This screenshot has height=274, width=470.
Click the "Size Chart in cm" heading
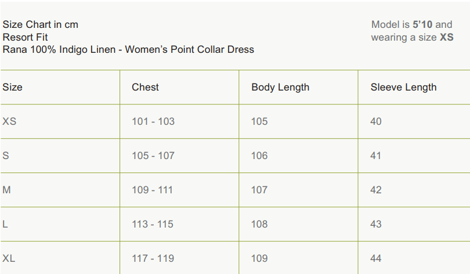tap(40, 24)
